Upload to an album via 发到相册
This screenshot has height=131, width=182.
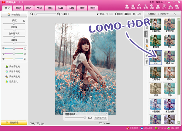coord(147,128)
